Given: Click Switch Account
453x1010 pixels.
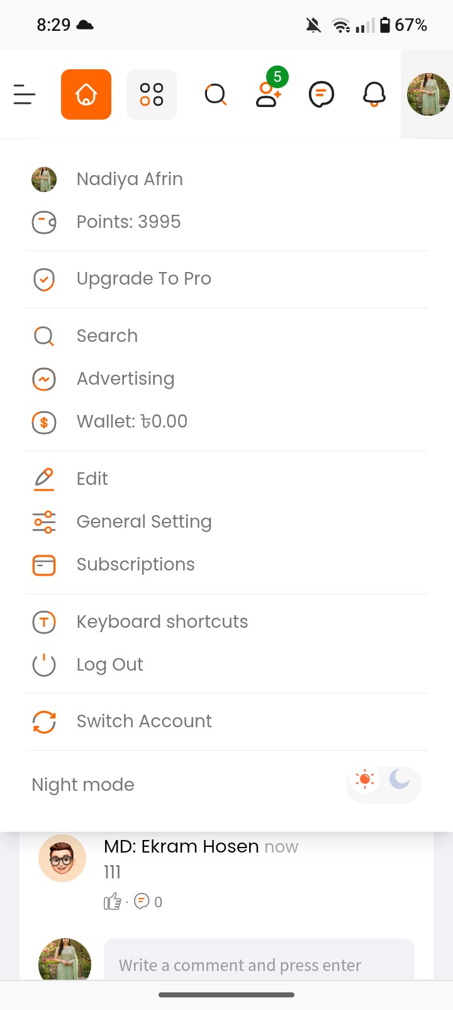Looking at the screenshot, I should [x=143, y=722].
